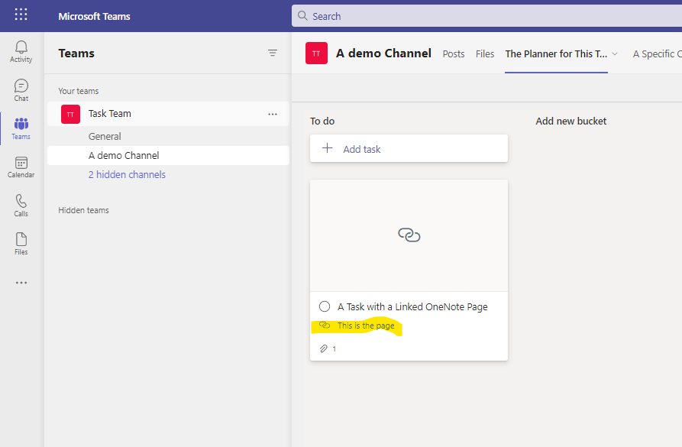Open the This is the page link

click(x=366, y=326)
